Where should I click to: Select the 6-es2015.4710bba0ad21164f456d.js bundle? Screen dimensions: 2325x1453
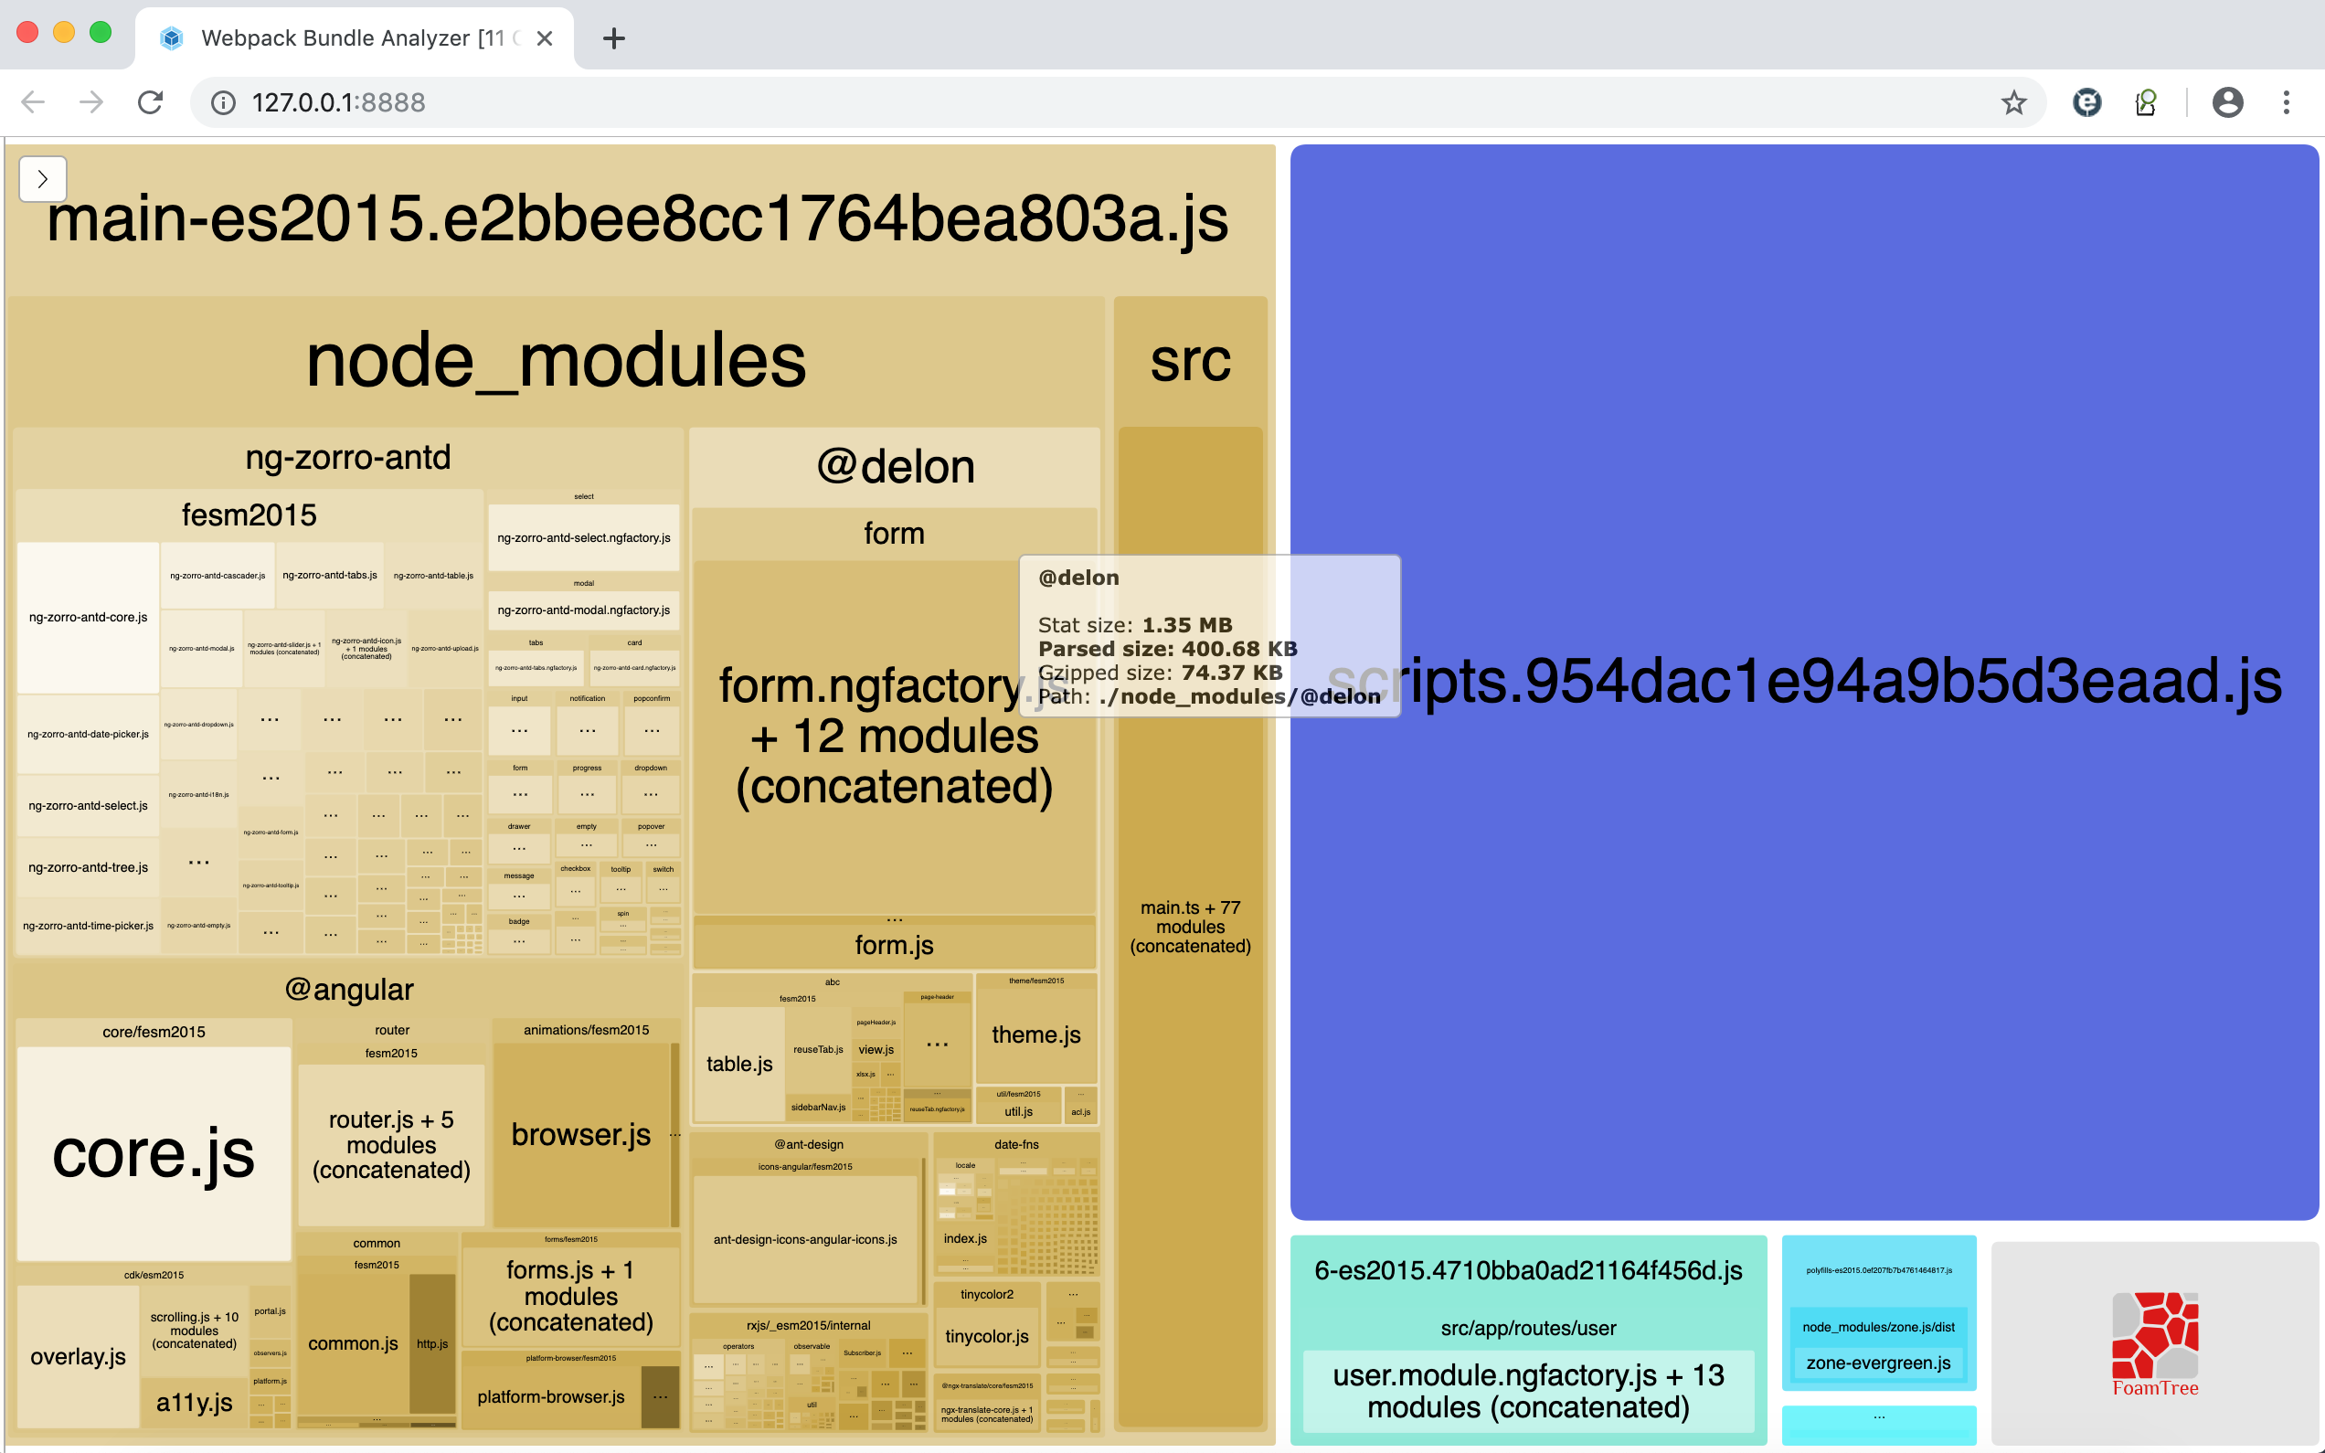click(1527, 1270)
